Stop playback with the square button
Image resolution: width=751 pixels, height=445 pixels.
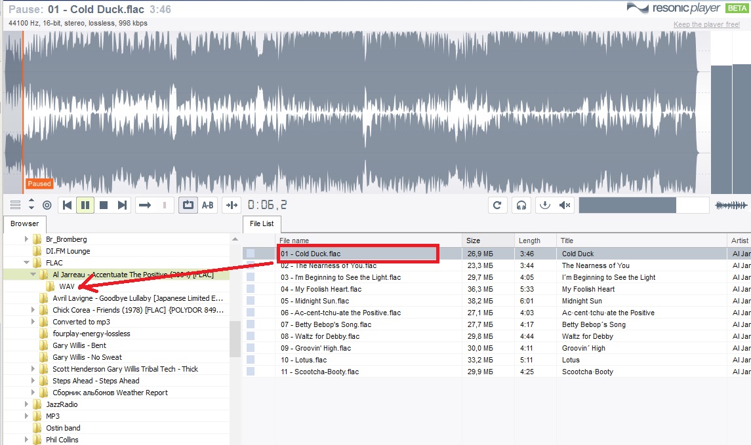pyautogui.click(x=104, y=205)
